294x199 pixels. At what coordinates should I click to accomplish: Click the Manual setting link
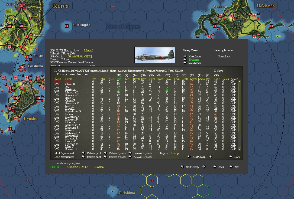89,50
